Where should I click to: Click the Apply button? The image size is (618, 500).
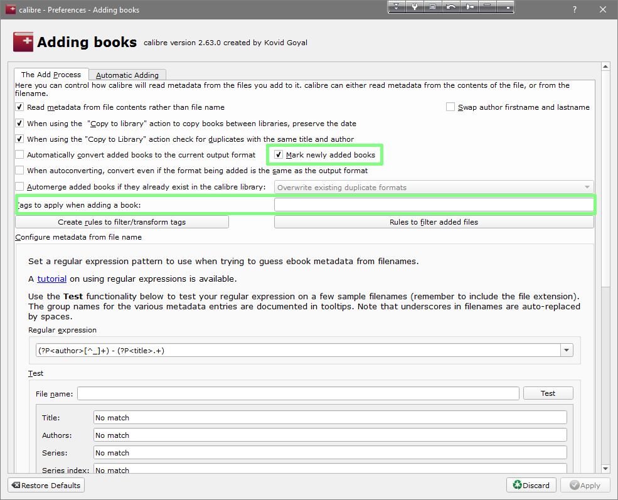tap(585, 485)
